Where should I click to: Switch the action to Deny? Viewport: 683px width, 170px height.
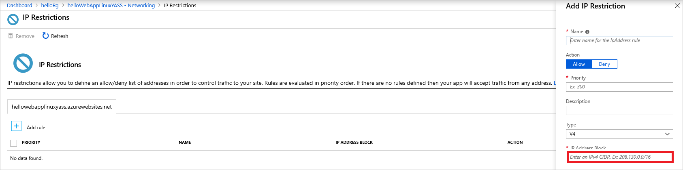tap(604, 64)
